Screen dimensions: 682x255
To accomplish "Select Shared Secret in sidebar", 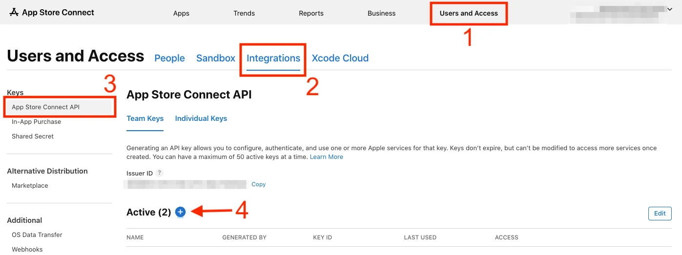I will [33, 137].
